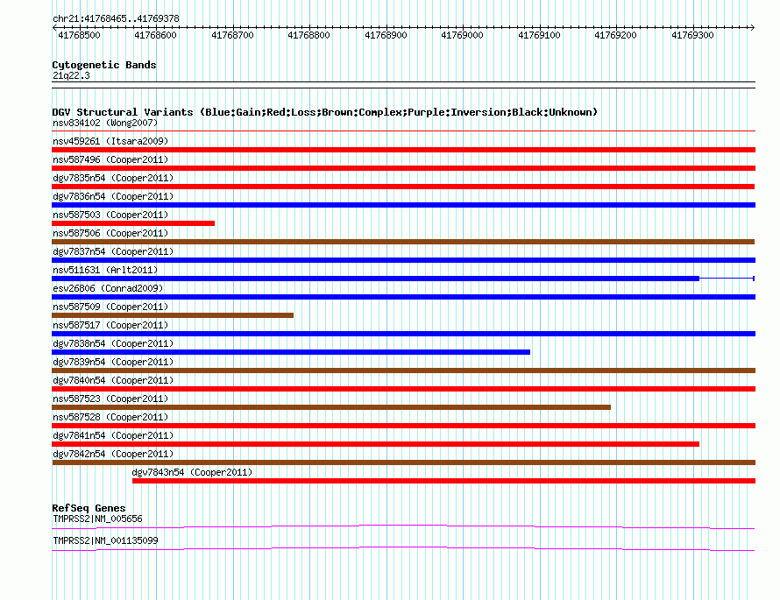Click the red dgv7835n54 loss bar

point(403,187)
